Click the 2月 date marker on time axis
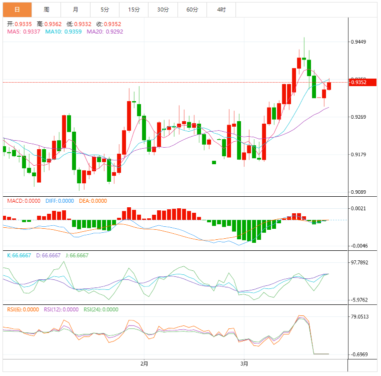381x376 pixels. point(144,364)
